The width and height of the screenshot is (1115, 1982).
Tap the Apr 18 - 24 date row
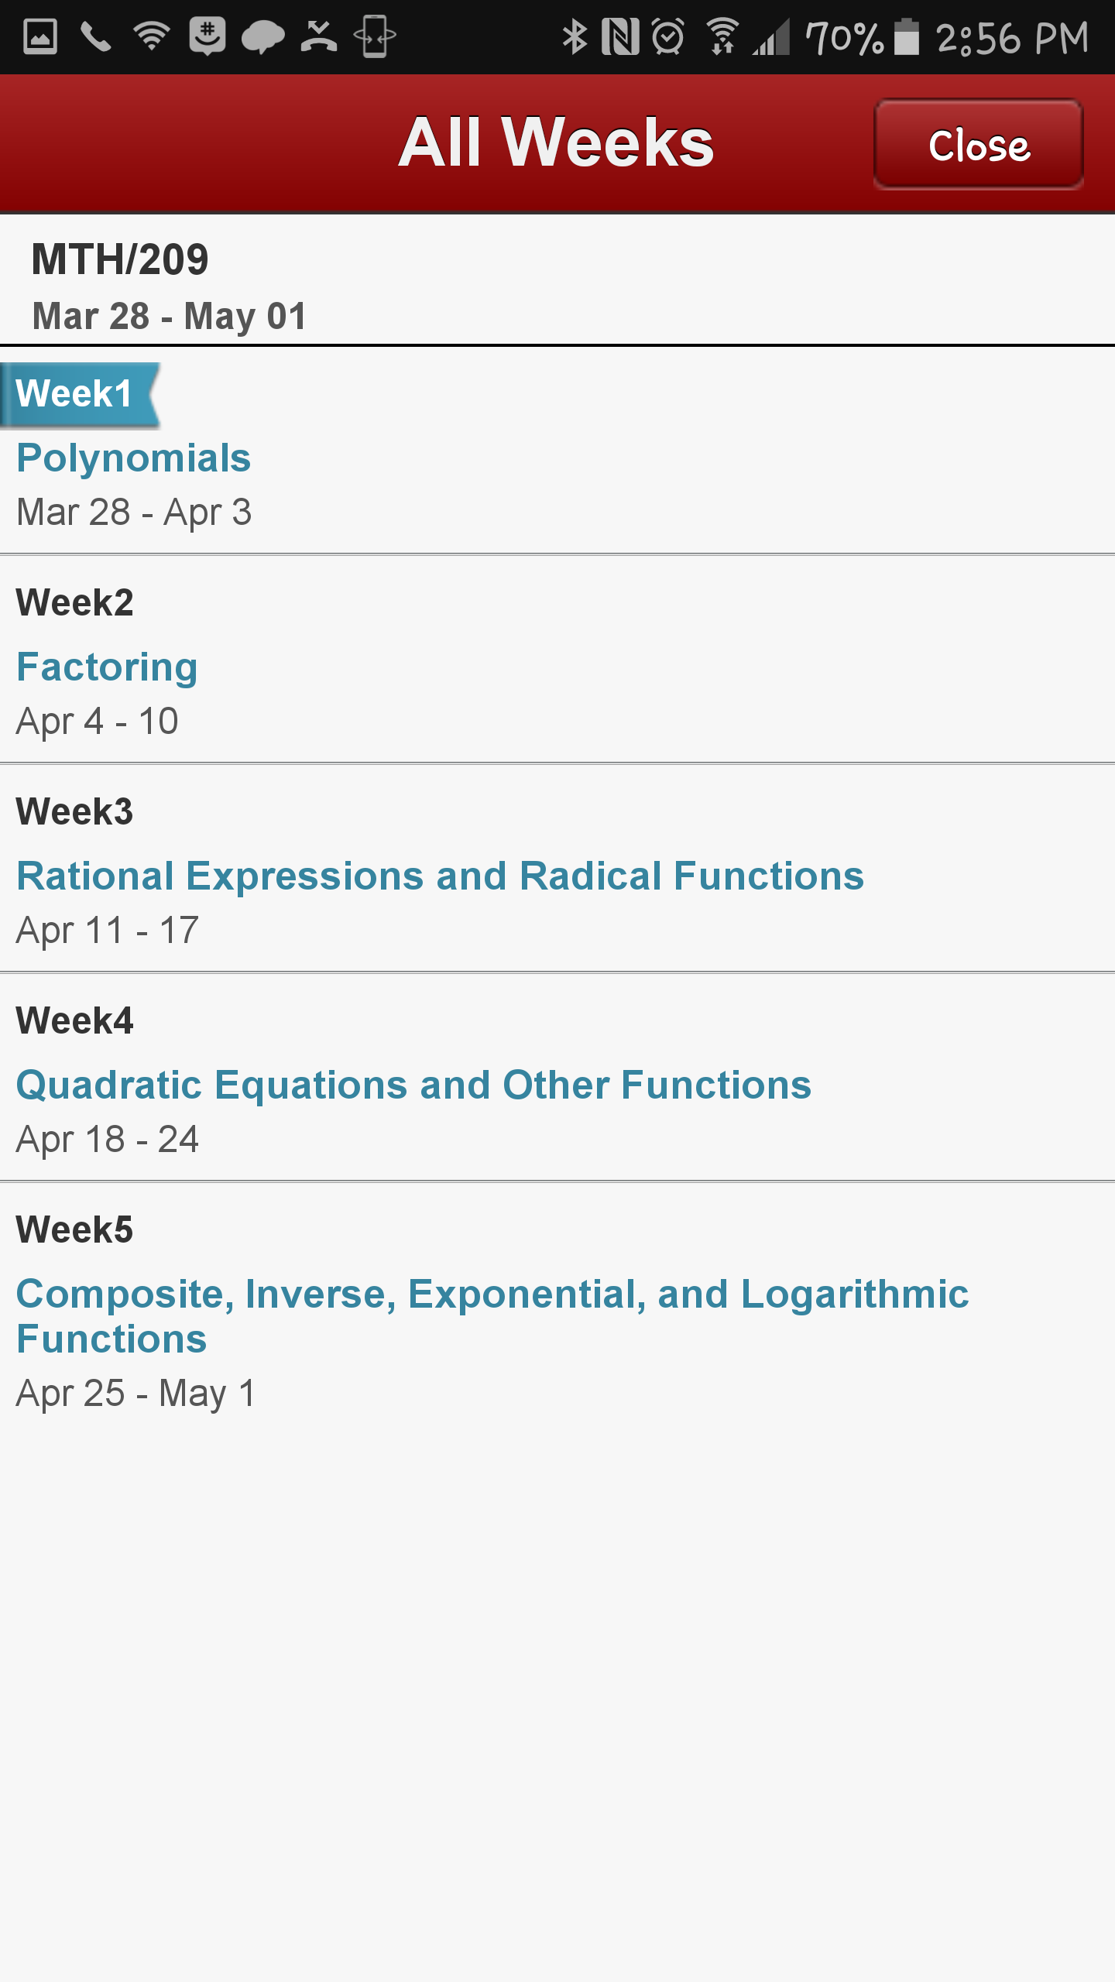(x=108, y=1139)
